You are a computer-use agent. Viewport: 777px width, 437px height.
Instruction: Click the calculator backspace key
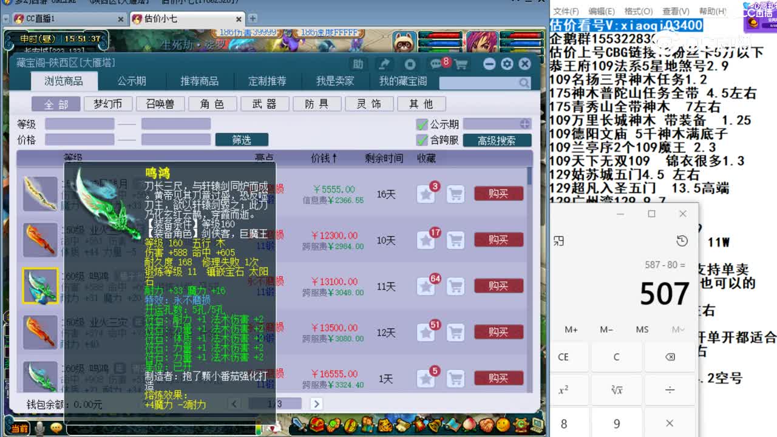point(670,357)
